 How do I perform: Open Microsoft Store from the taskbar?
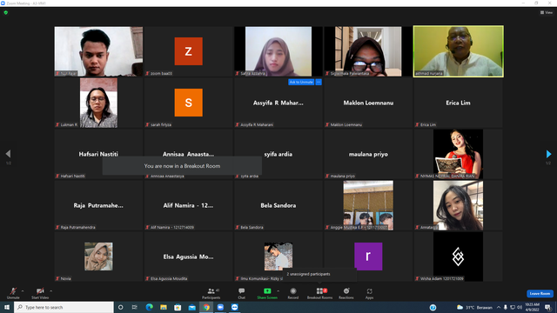(x=178, y=307)
